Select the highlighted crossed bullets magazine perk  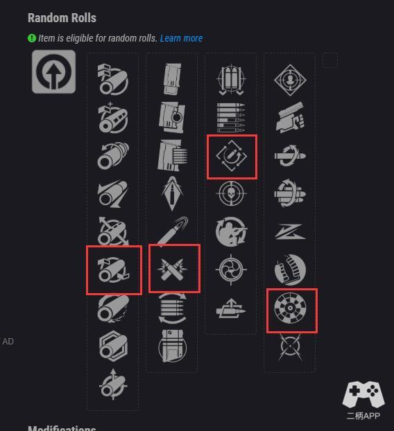(172, 270)
